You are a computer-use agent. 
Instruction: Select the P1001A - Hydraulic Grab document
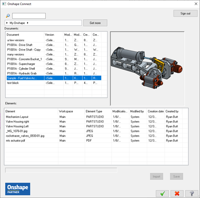[x=53, y=73]
